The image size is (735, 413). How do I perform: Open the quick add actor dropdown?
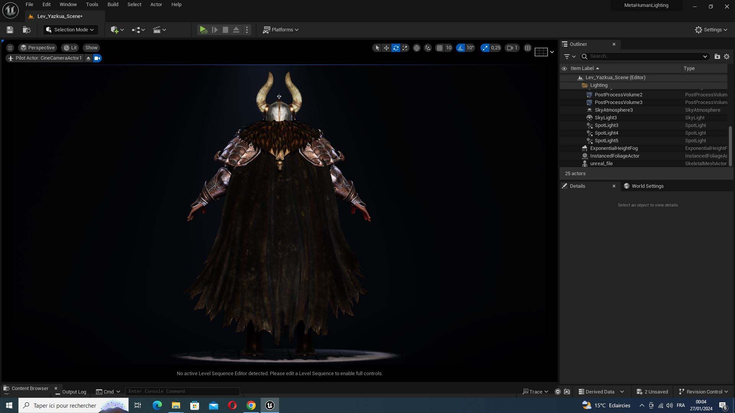tap(117, 30)
